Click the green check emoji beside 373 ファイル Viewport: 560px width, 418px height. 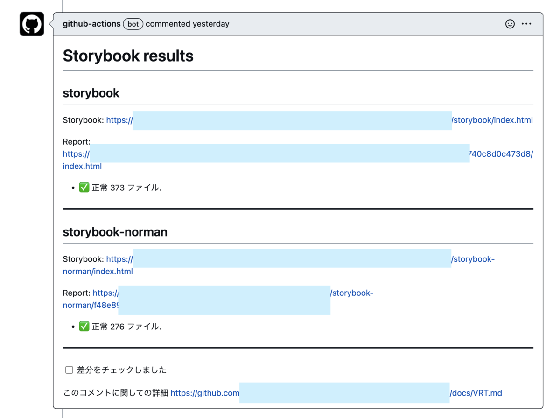84,188
